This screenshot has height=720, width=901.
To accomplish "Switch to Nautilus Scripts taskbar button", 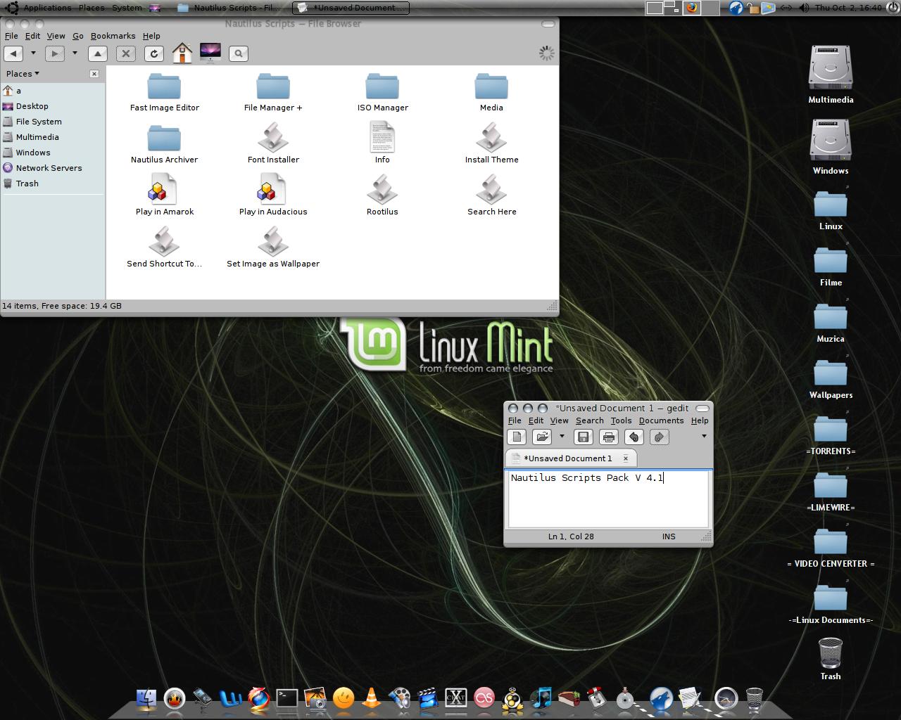I will [x=229, y=8].
